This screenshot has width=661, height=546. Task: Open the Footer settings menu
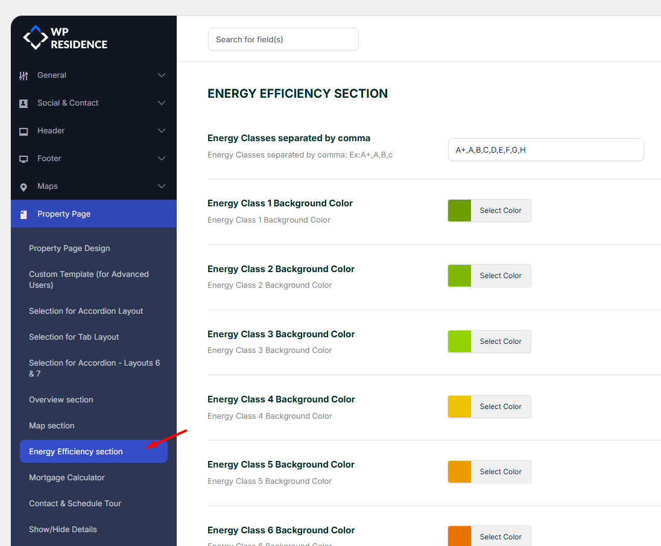coord(93,159)
